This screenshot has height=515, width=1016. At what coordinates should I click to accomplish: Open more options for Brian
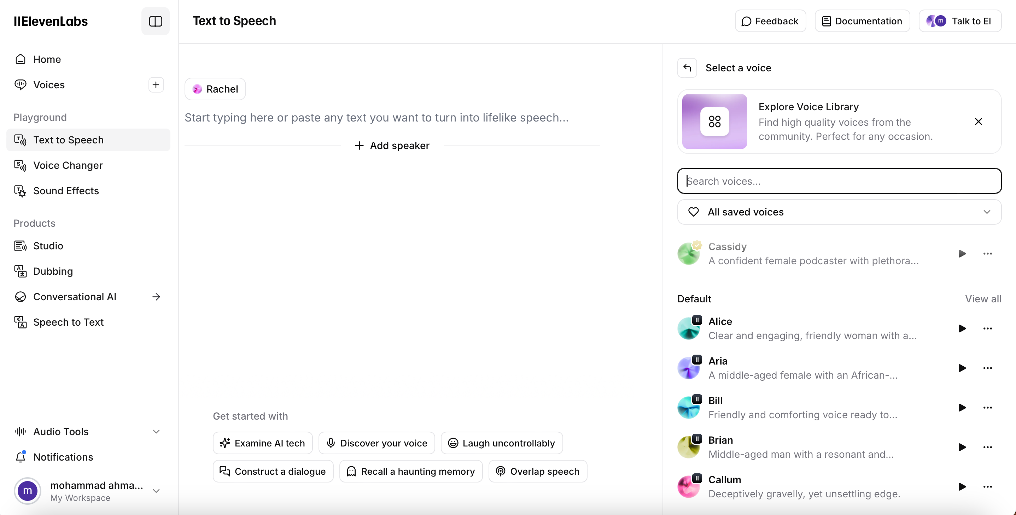click(x=987, y=447)
